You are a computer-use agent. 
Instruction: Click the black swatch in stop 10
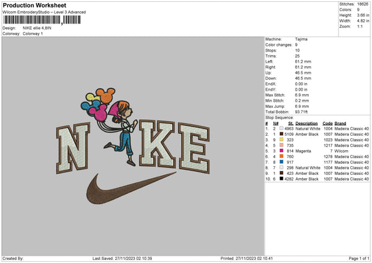(x=281, y=179)
